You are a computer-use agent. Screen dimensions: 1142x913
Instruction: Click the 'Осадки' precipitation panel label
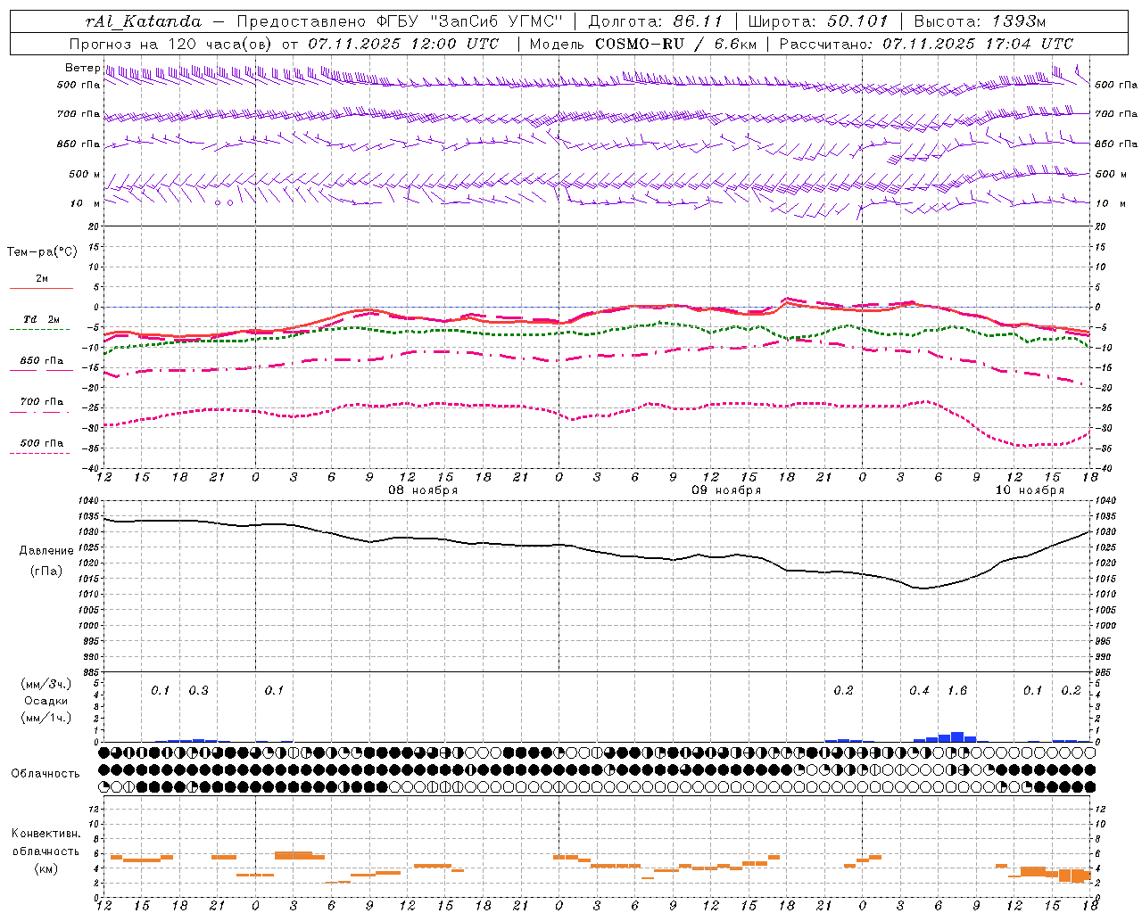(46, 701)
